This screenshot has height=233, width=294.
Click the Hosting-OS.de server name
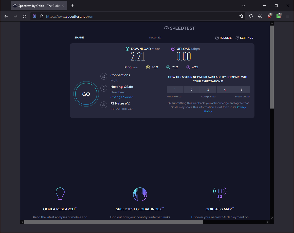point(122,87)
